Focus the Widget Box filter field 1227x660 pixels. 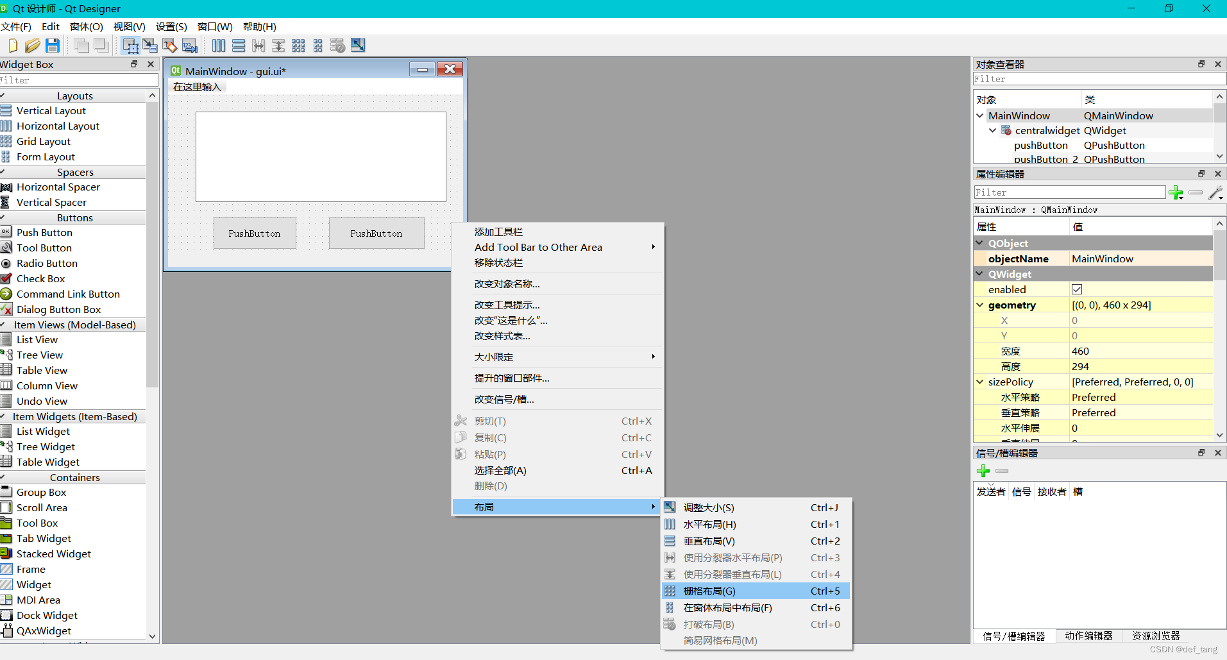[78, 80]
